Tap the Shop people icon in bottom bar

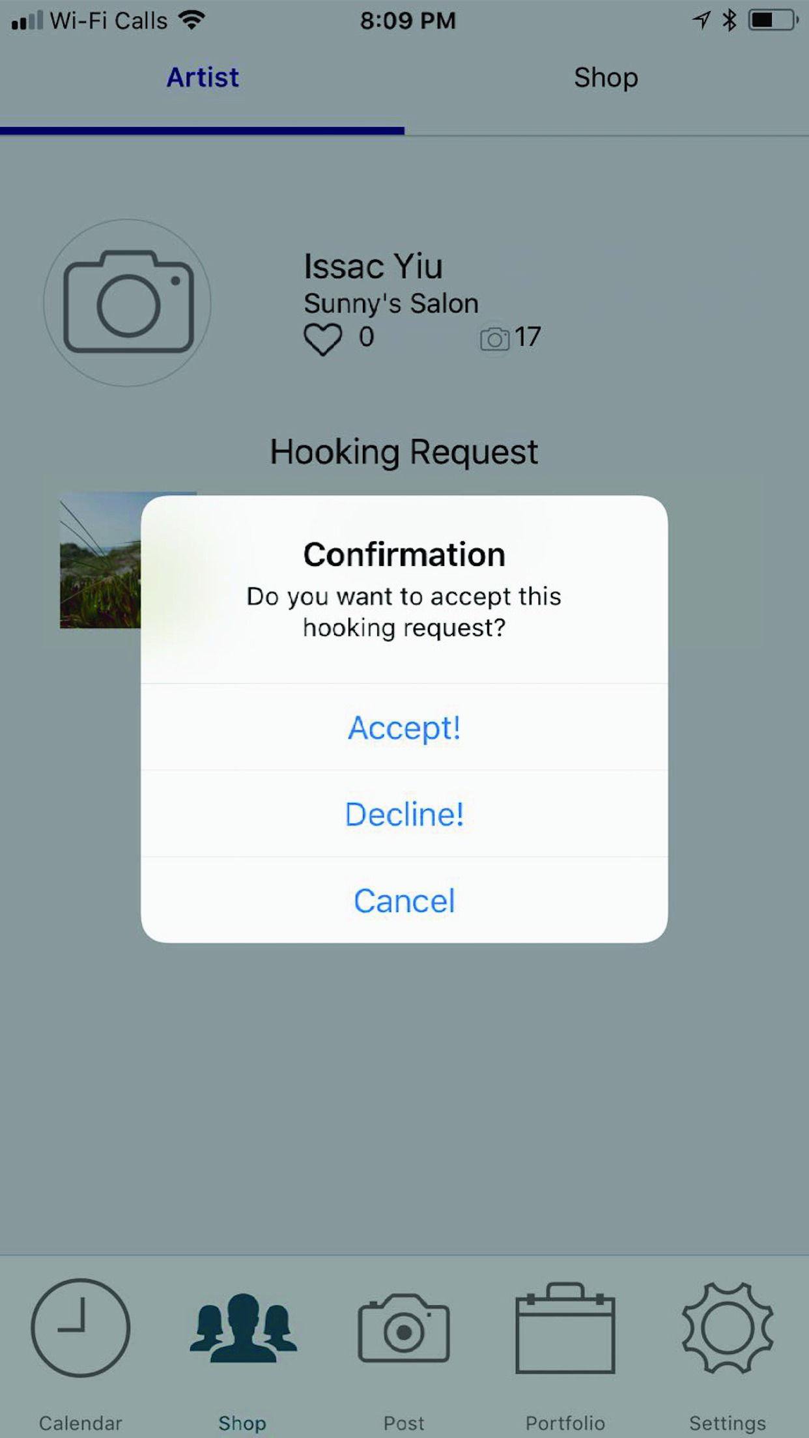click(243, 1327)
